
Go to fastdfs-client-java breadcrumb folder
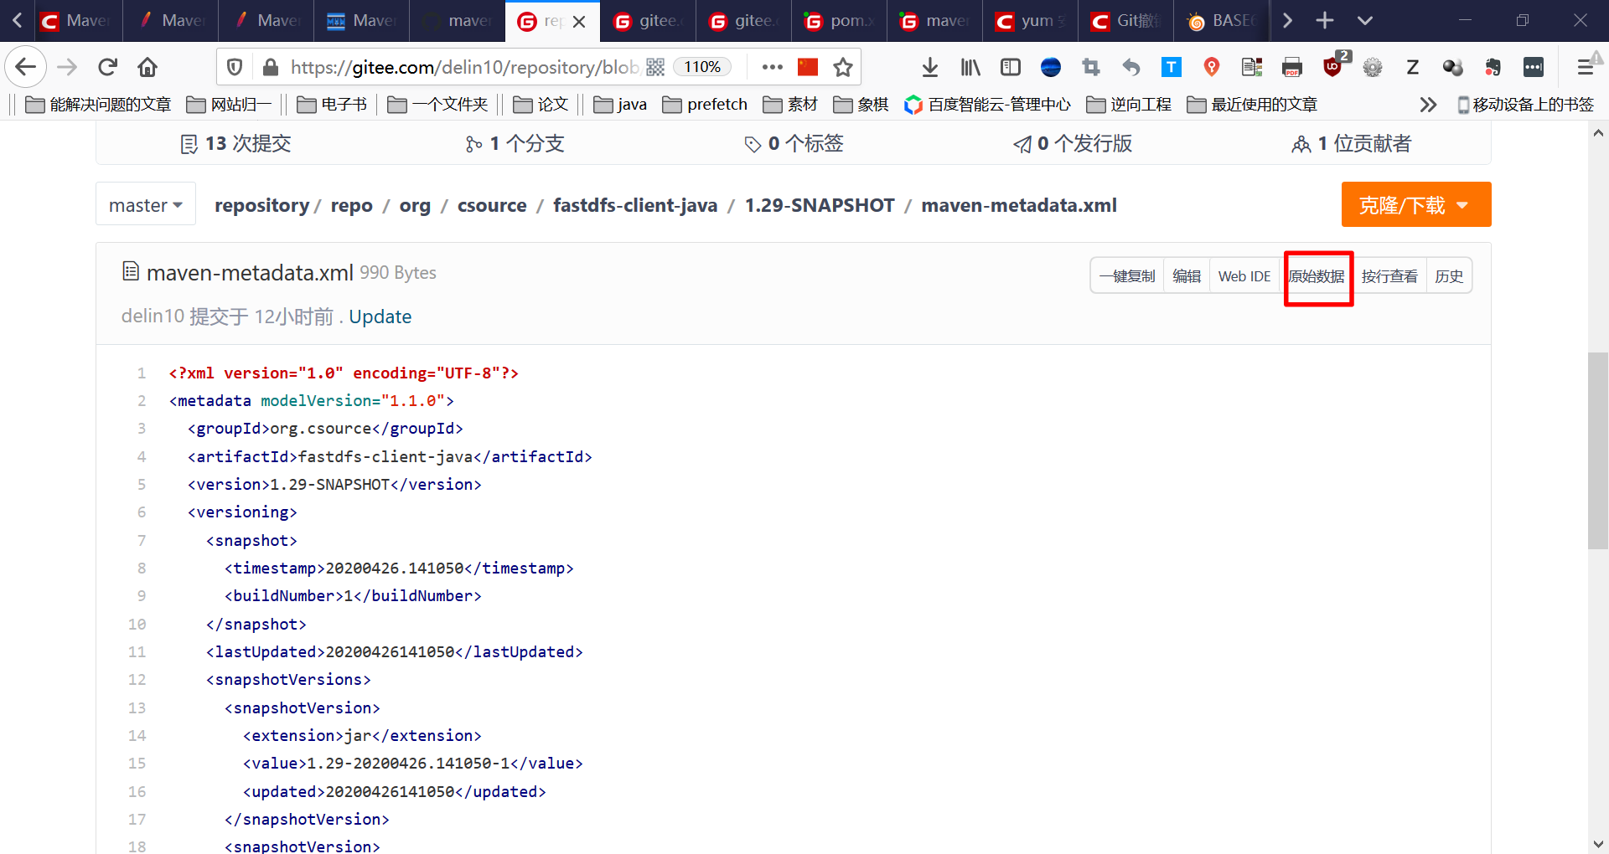click(x=635, y=205)
